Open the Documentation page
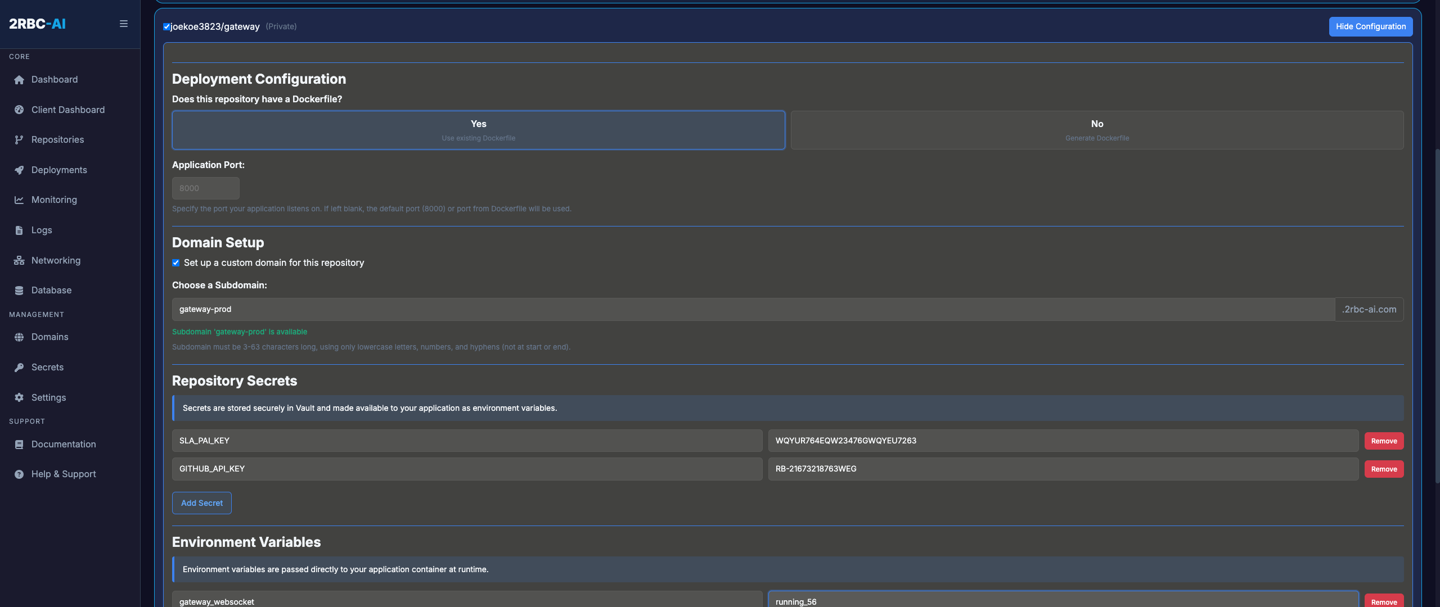The image size is (1440, 607). (64, 444)
